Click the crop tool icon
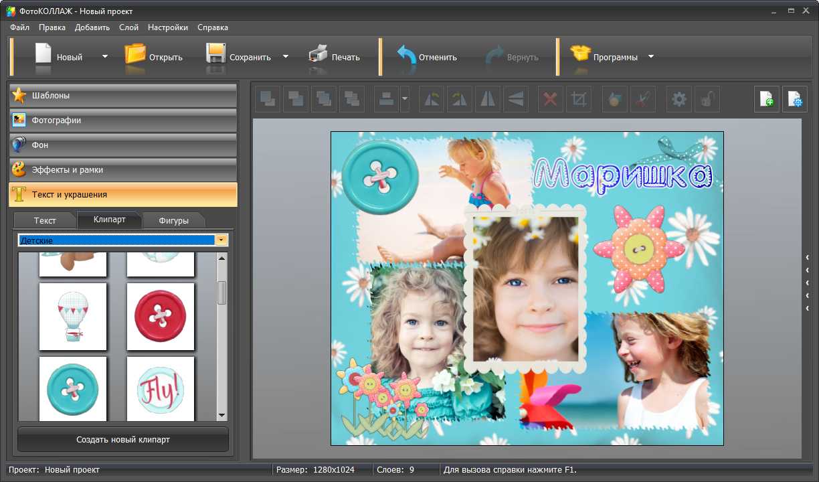819x482 pixels. click(579, 100)
